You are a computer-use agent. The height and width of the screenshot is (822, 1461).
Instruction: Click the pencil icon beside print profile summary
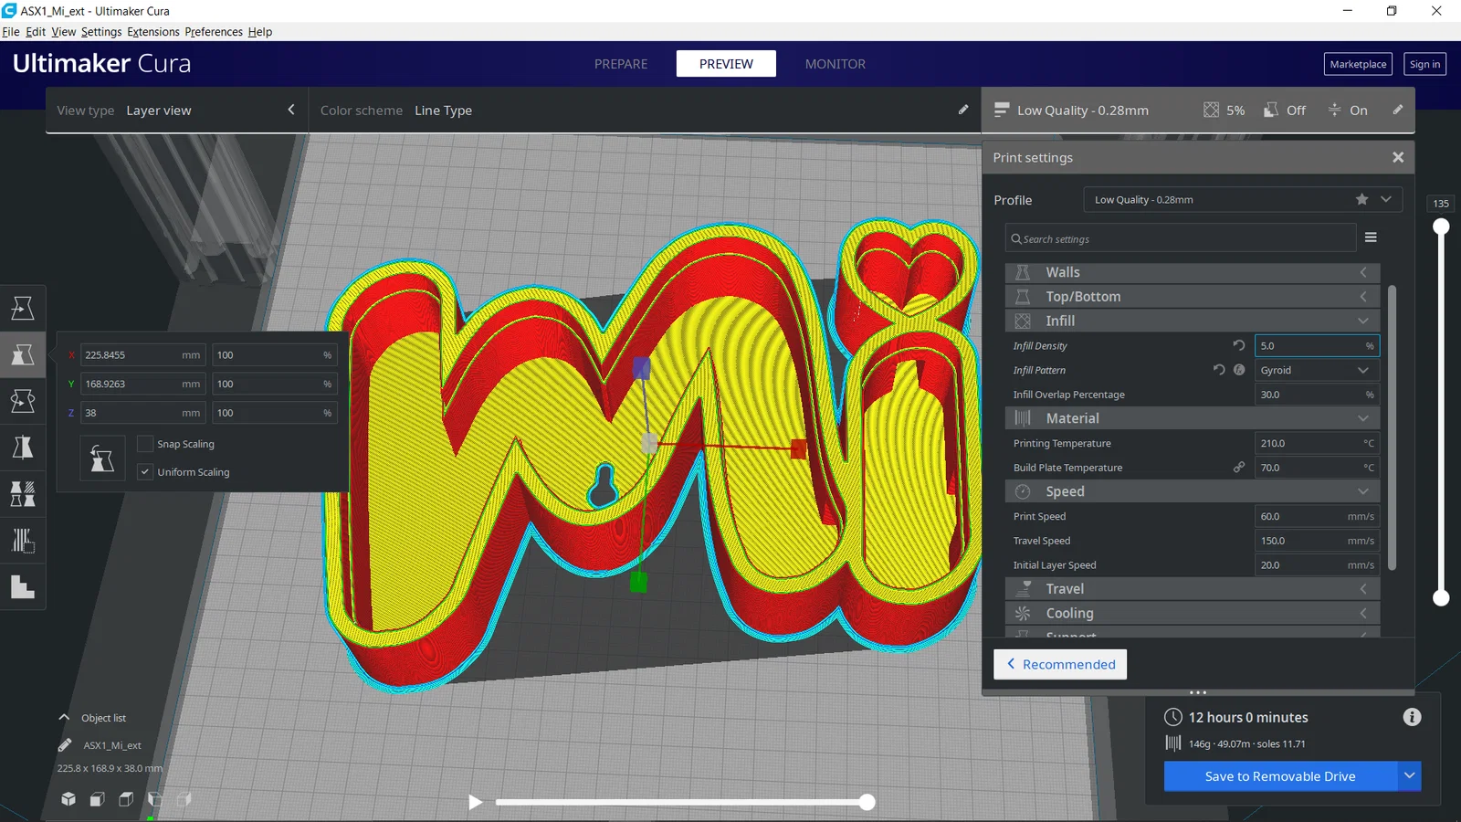[1398, 110]
